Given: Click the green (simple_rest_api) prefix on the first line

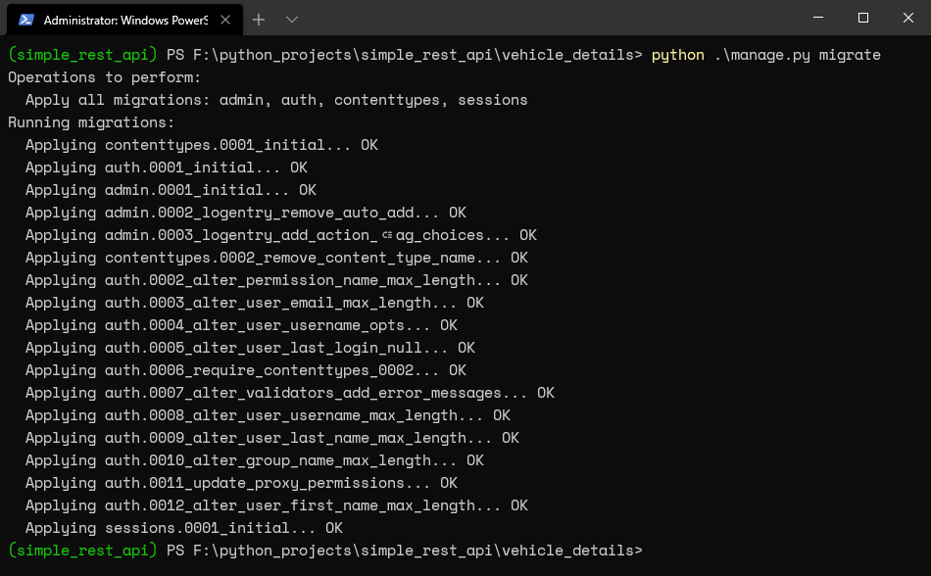Looking at the screenshot, I should [x=82, y=55].
